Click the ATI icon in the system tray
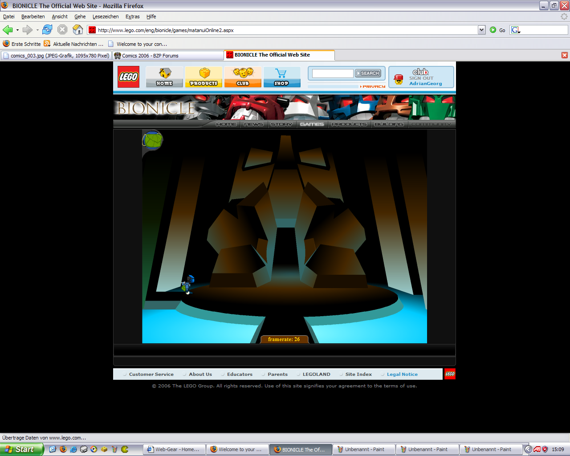 pos(537,449)
